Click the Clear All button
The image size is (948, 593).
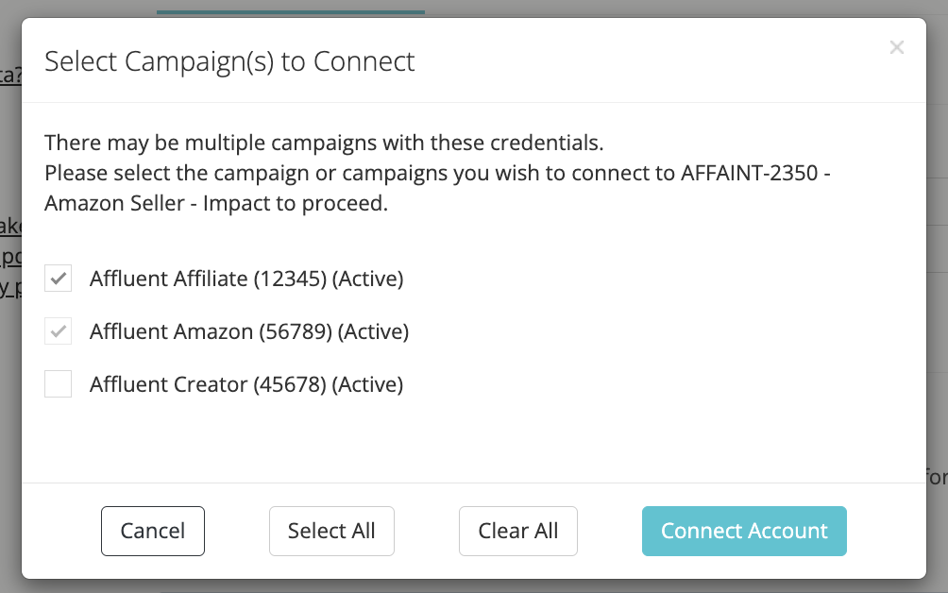pos(518,531)
